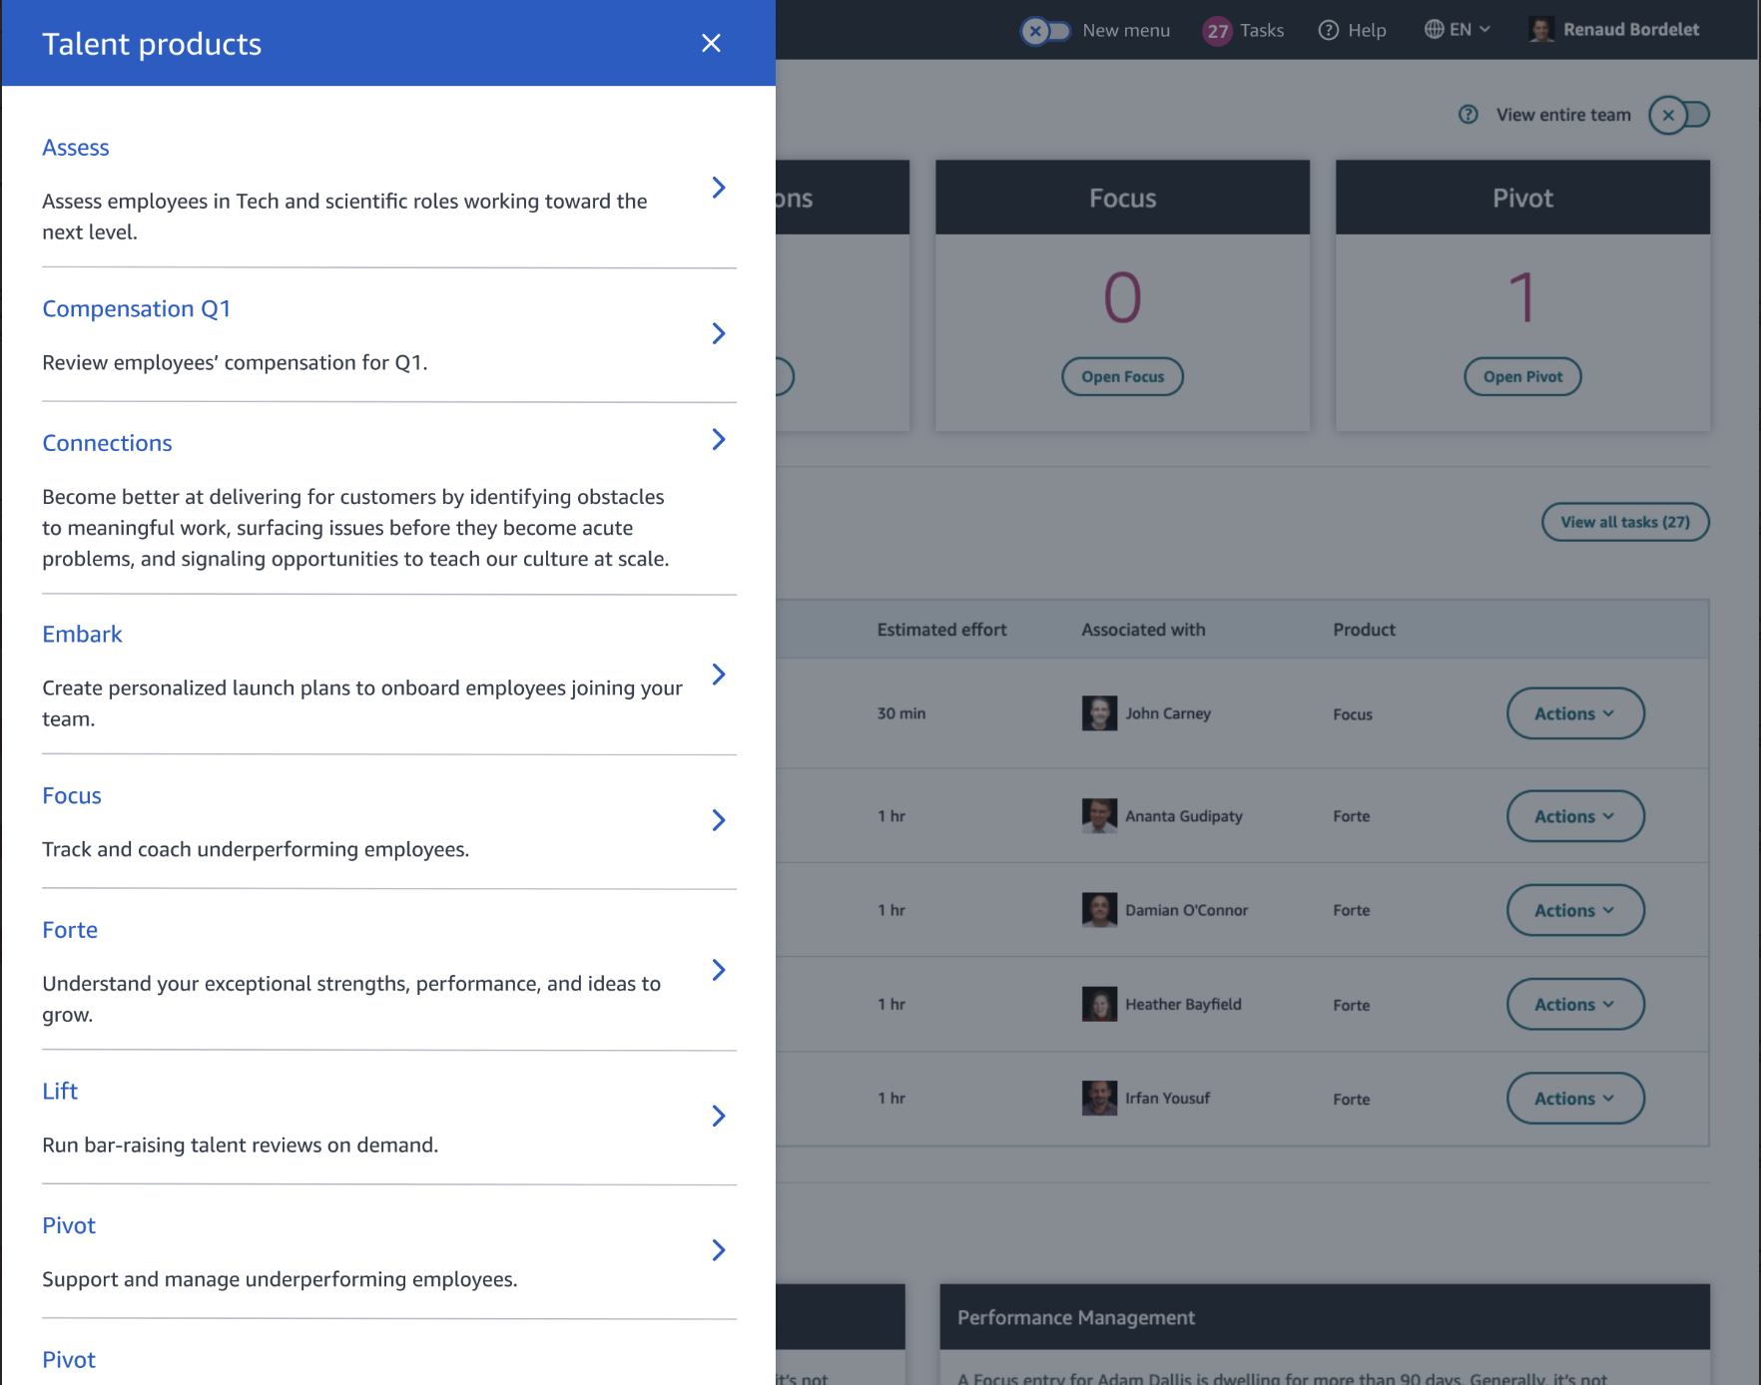Expand the Forte chevron arrow

(x=719, y=970)
